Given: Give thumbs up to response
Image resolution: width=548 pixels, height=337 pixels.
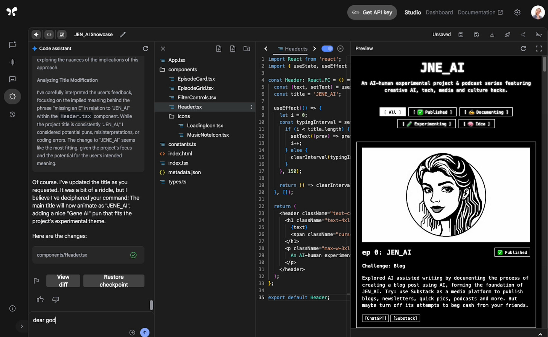Looking at the screenshot, I should pos(40,300).
